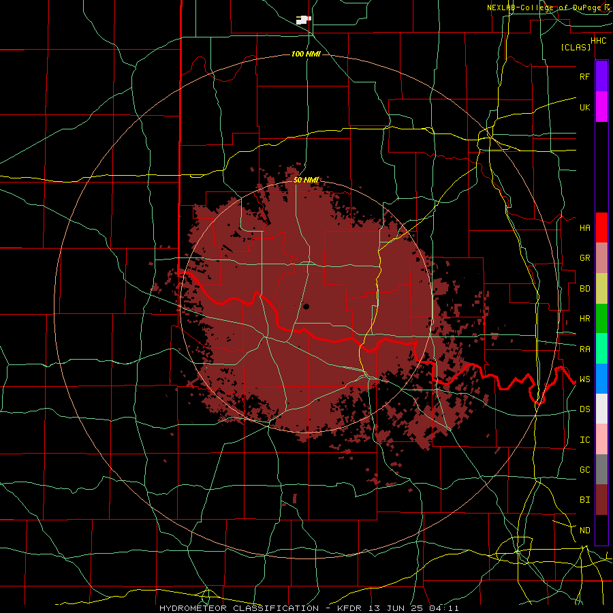Click the BI legend label
613x613 pixels.
[584, 500]
